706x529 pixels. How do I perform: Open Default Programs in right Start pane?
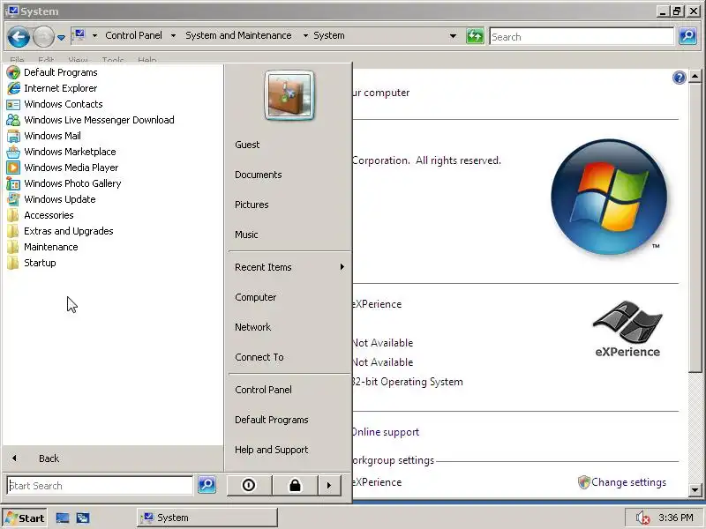[272, 420]
